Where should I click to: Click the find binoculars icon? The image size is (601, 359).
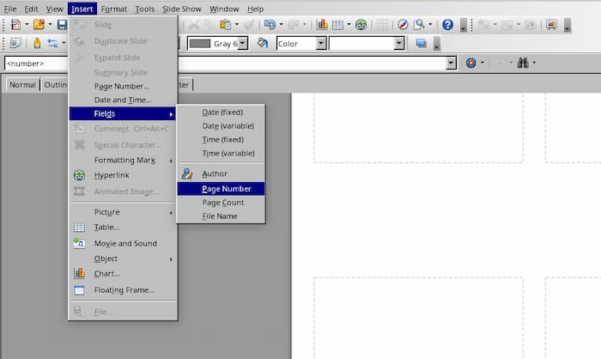coord(523,63)
